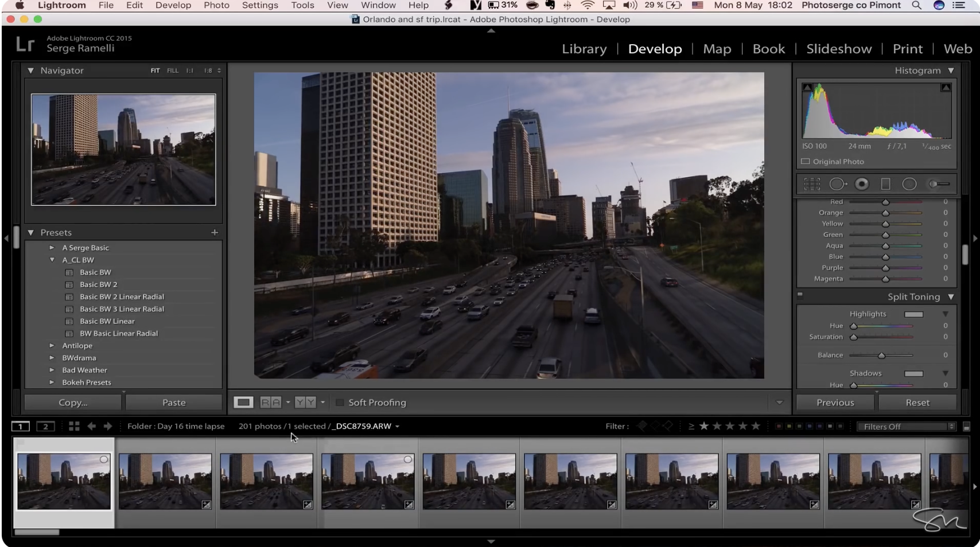The width and height of the screenshot is (980, 547).
Task: Collapse the A_CL BW preset folder
Action: click(52, 260)
